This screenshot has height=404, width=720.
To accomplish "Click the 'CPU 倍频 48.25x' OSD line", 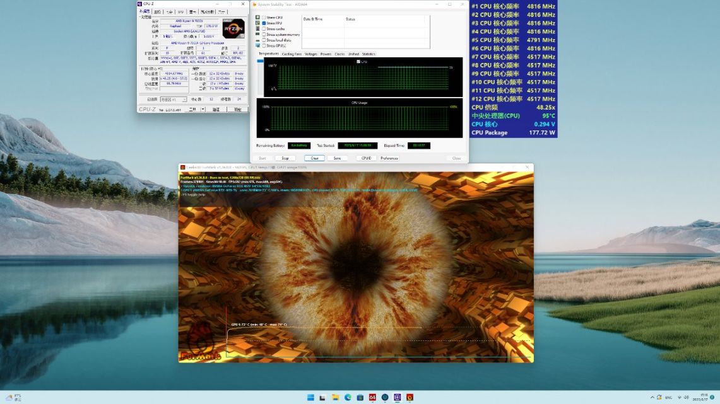I will pos(514,107).
